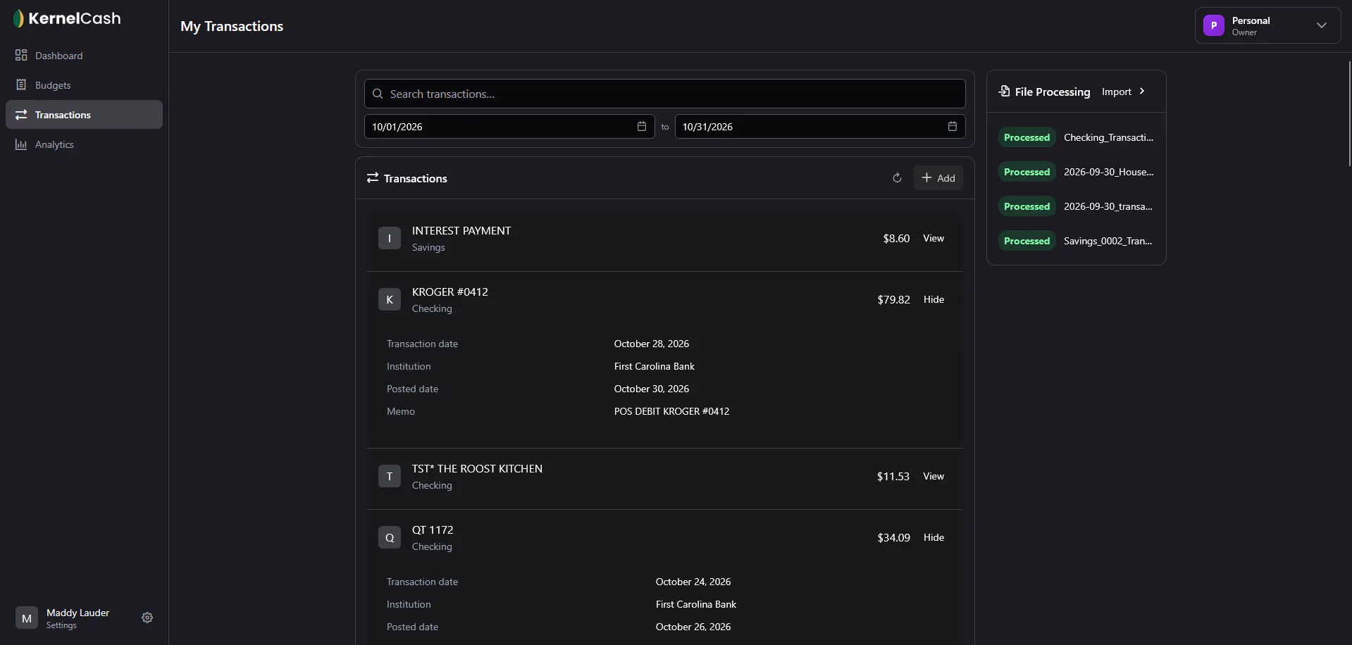Click the My Transactions page title

[x=232, y=26]
